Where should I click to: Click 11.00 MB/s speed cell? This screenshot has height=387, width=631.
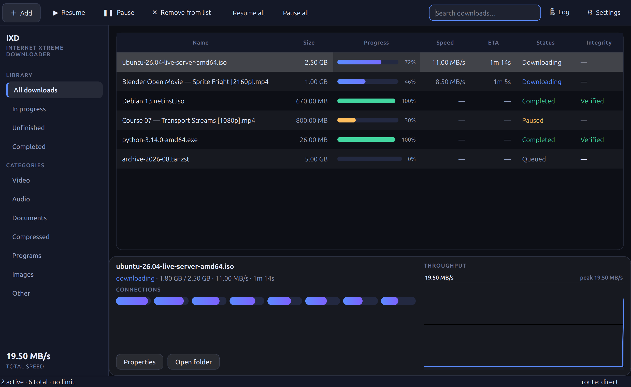click(448, 62)
